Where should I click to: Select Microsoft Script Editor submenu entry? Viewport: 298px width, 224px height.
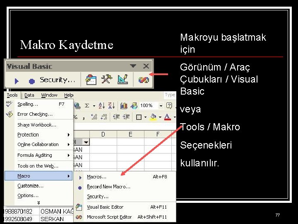click(125, 217)
